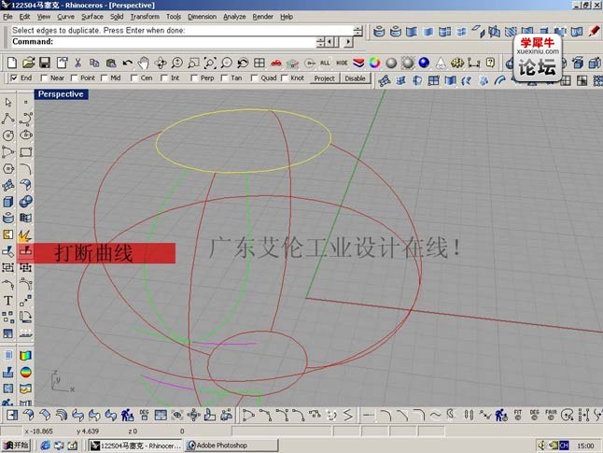Click the color wheel icon
This screenshot has height=453, width=603.
tap(374, 63)
